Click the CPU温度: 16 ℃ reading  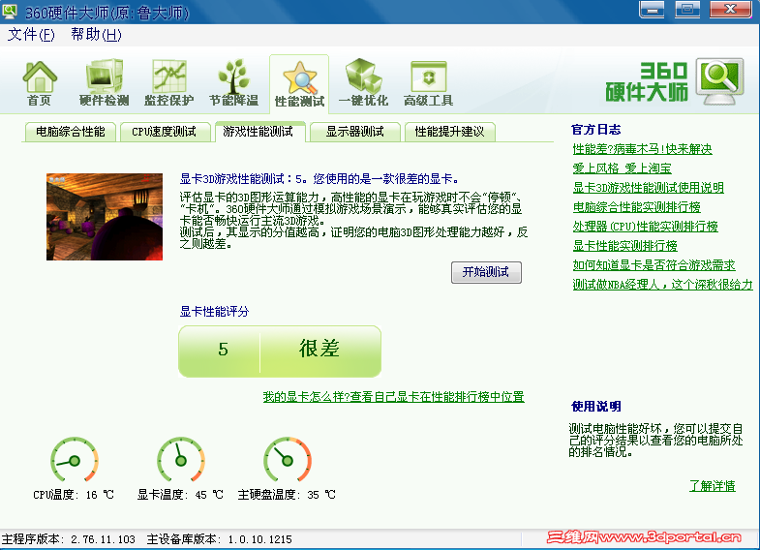click(x=74, y=495)
